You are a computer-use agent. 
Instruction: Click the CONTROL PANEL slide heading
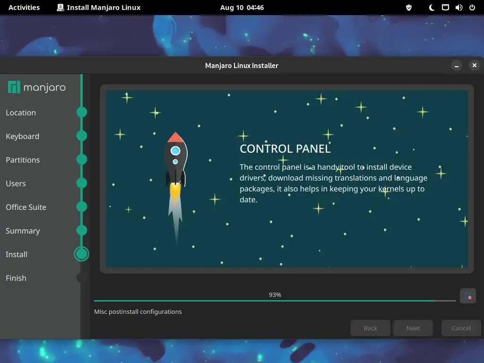pos(285,149)
